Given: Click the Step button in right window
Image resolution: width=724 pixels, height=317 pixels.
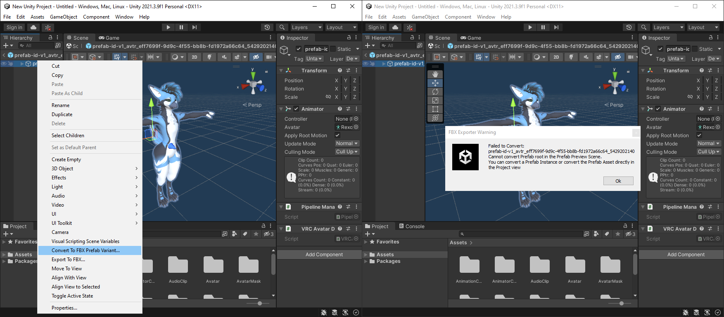Looking at the screenshot, I should (556, 27).
